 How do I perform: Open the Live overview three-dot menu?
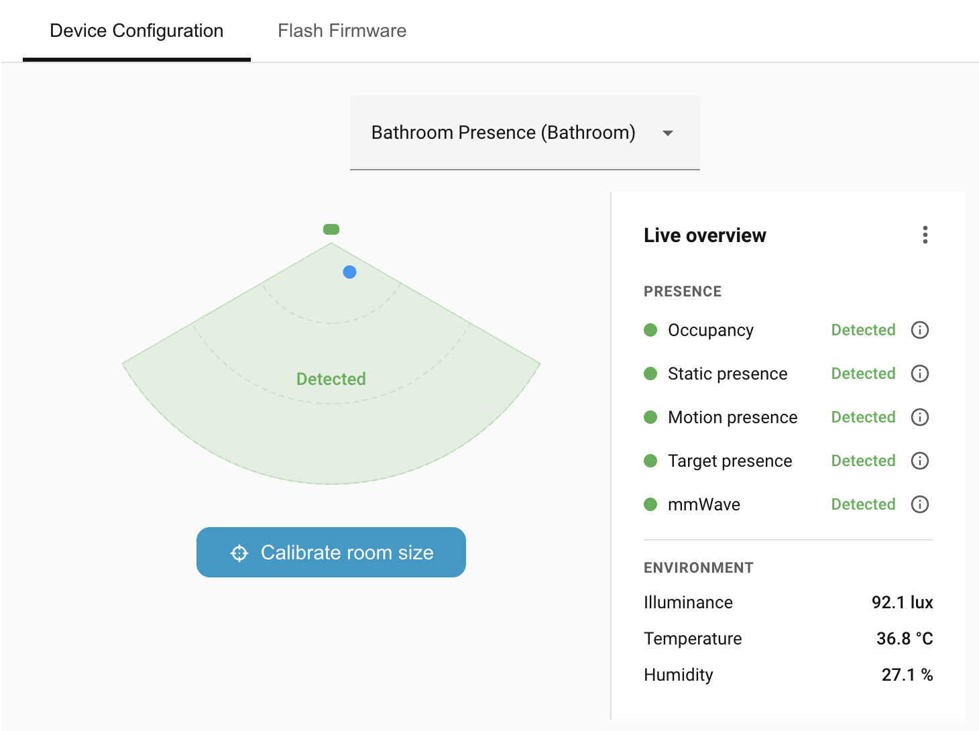click(925, 235)
